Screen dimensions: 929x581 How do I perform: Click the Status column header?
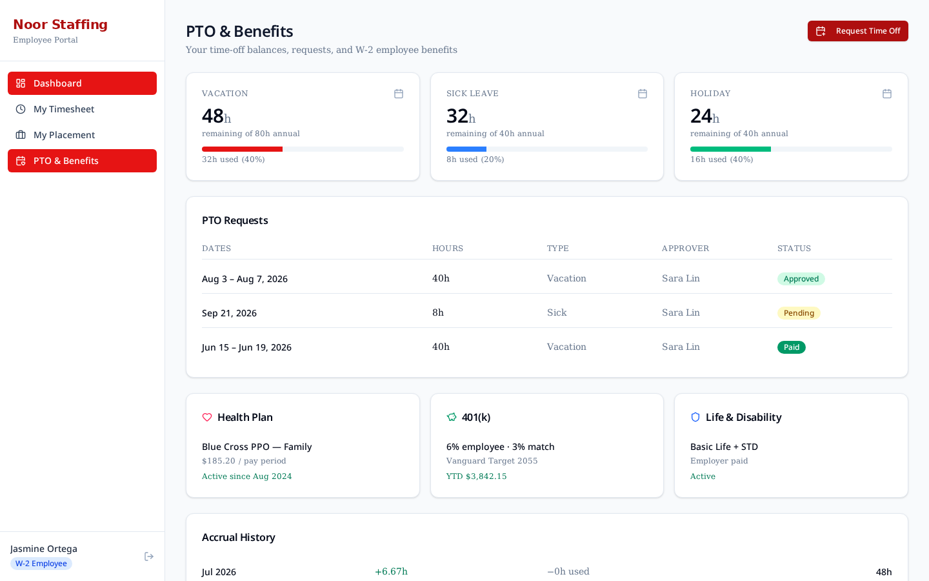[794, 249]
